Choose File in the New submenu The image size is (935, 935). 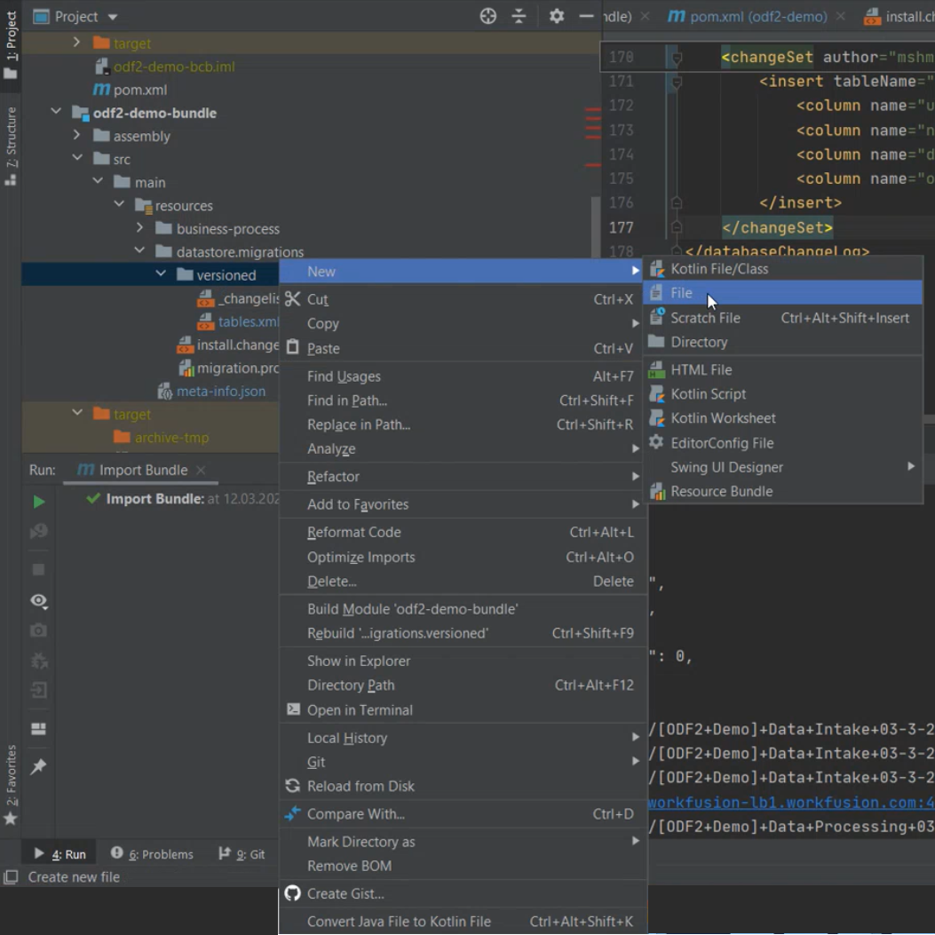pyautogui.click(x=782, y=293)
